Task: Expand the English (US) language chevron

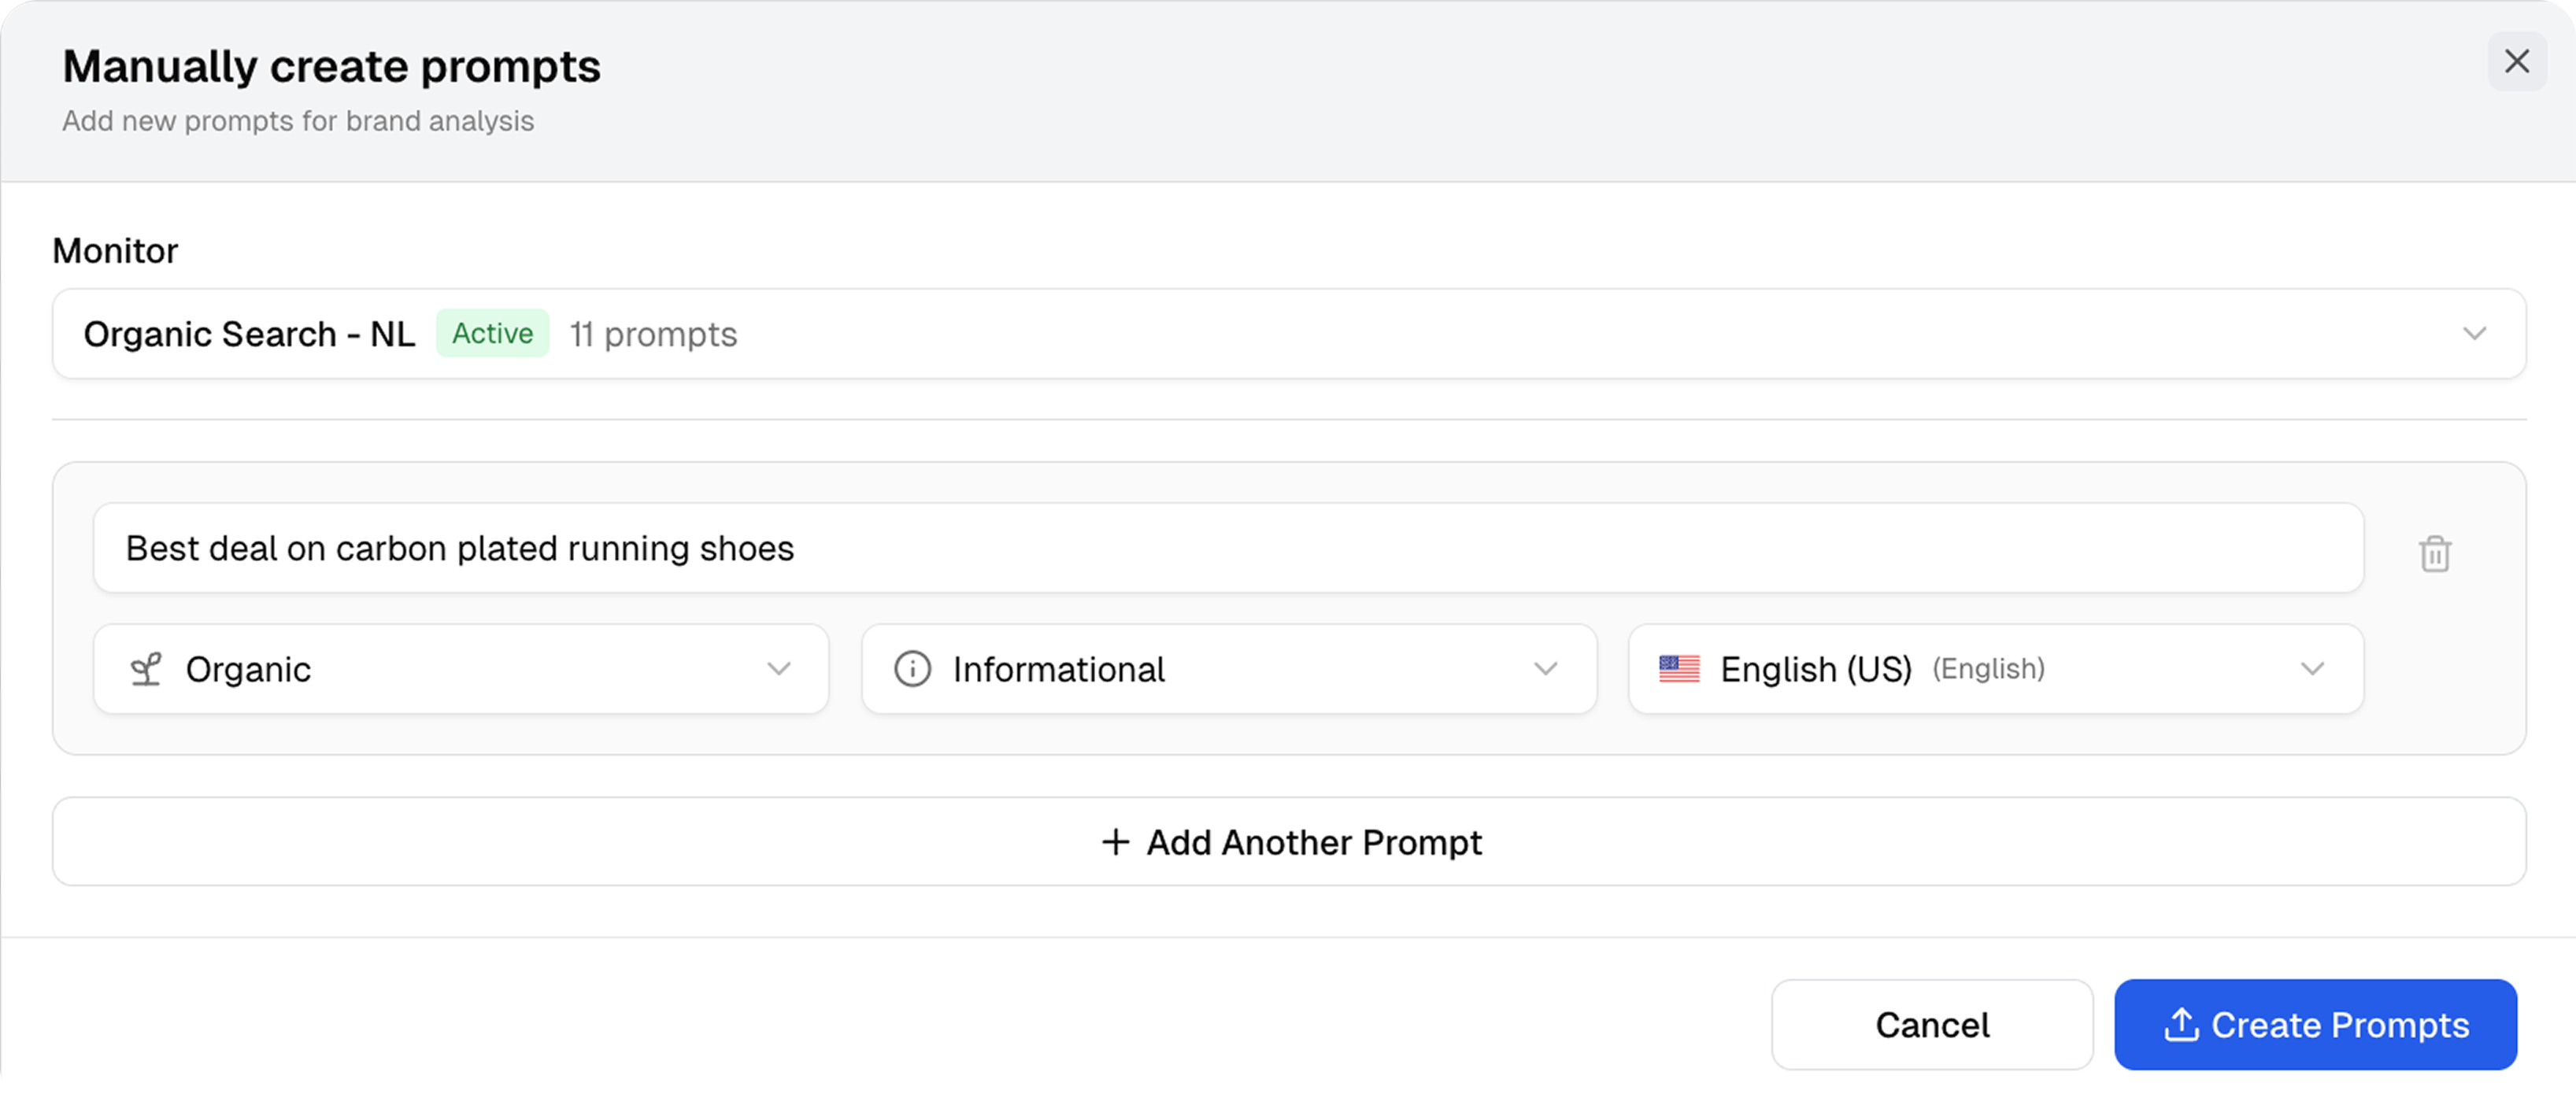Action: [x=2312, y=669]
